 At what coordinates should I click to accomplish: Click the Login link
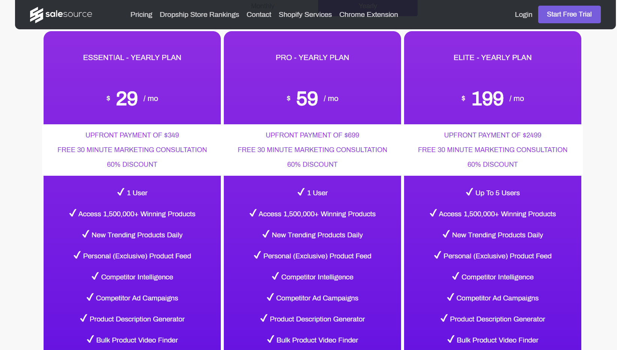pos(523,15)
